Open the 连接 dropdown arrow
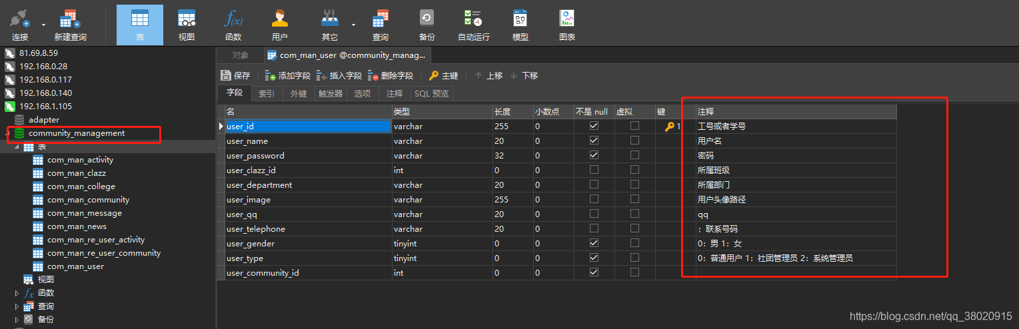Screen dimensions: 1019x329 point(43,25)
